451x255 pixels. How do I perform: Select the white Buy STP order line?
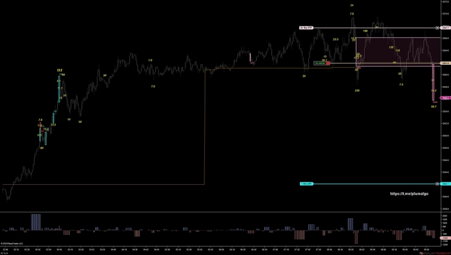[374, 28]
